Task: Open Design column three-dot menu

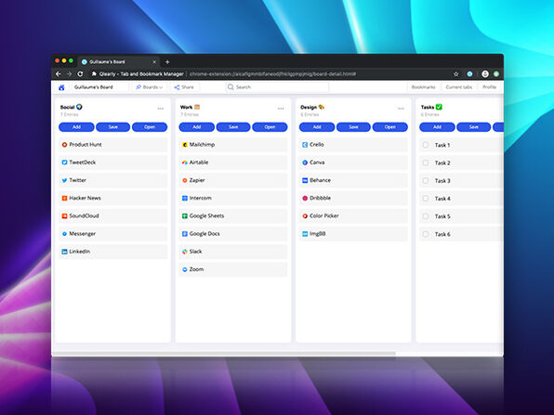Action: coord(401,109)
